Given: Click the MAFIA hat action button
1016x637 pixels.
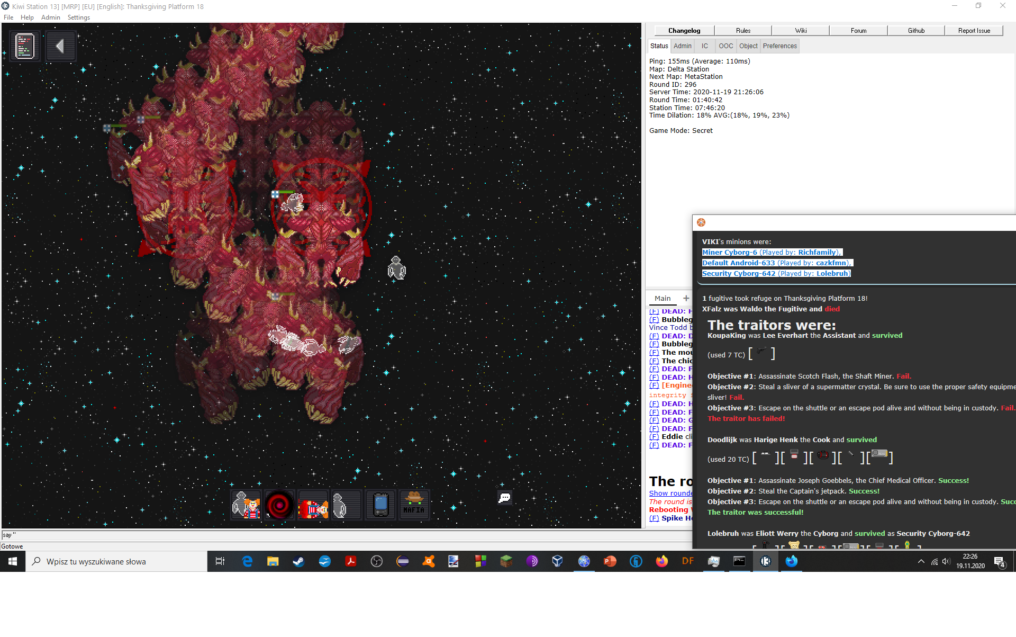Looking at the screenshot, I should coord(414,505).
